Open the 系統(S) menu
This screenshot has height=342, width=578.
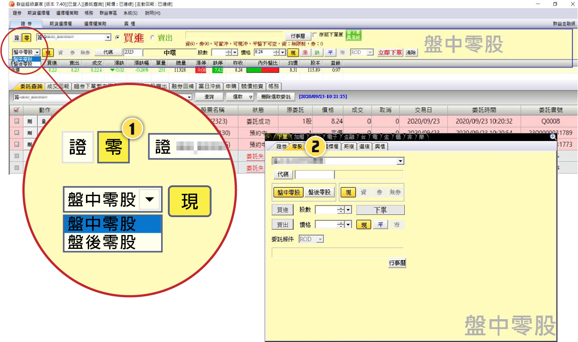(x=131, y=13)
